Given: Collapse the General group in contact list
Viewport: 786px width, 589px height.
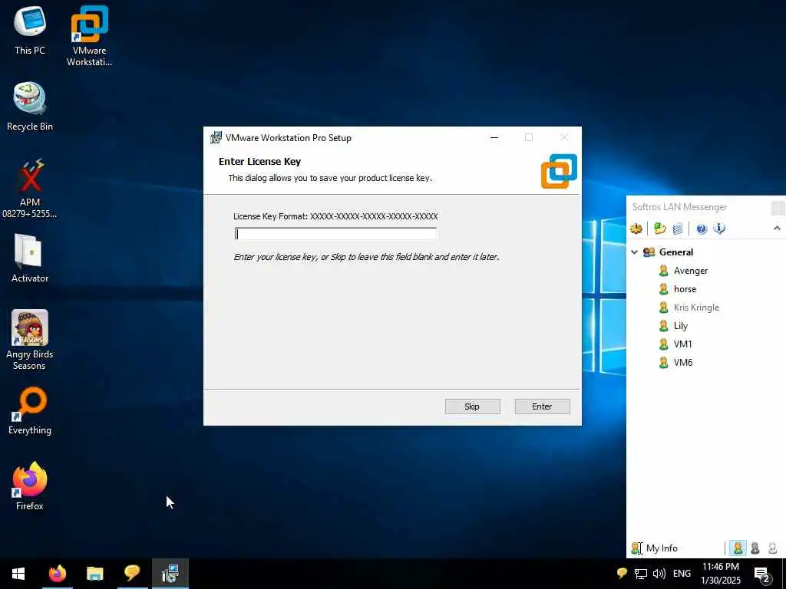Looking at the screenshot, I should [x=634, y=252].
